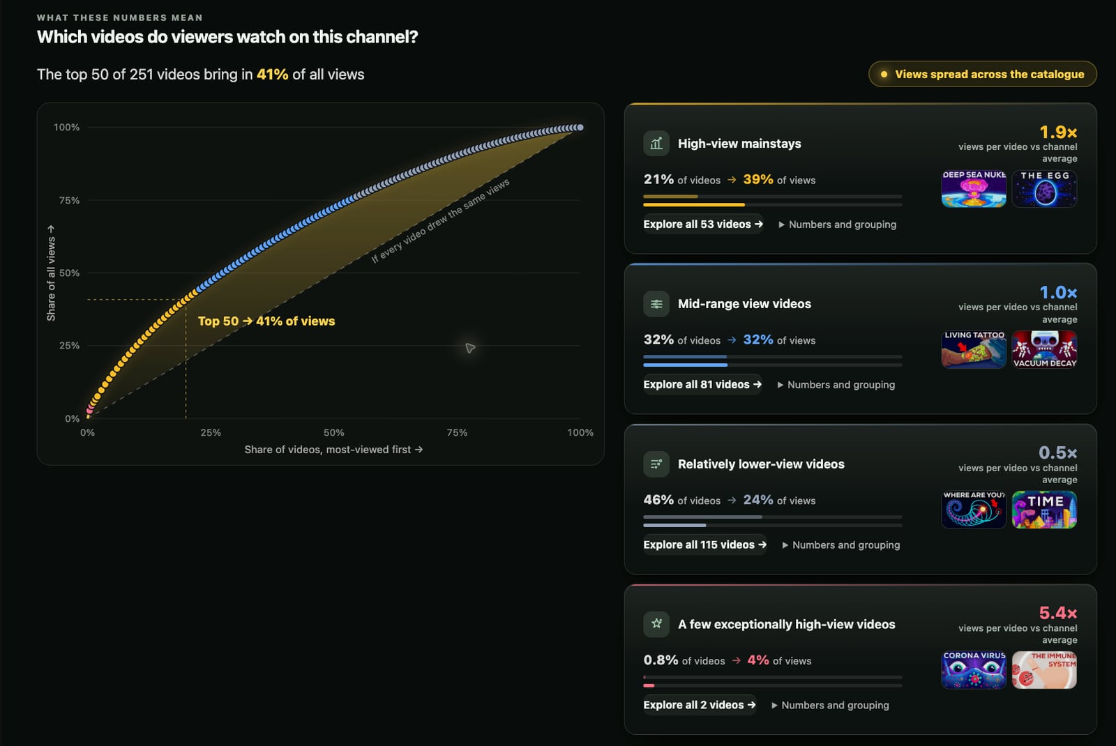This screenshot has width=1116, height=746.
Task: Click Explore all 81 videos
Action: (702, 385)
